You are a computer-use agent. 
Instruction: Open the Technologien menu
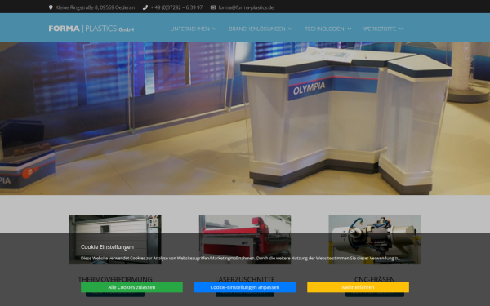[324, 29]
